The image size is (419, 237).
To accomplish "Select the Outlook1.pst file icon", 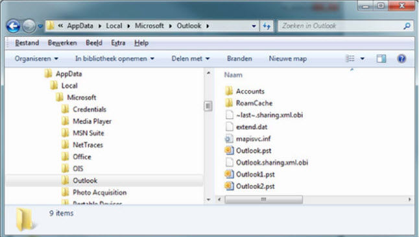I will click(x=229, y=174).
